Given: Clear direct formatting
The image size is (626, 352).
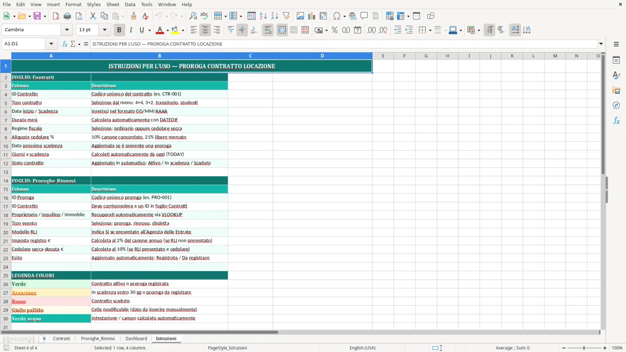Looking at the screenshot, I should pyautogui.click(x=145, y=16).
